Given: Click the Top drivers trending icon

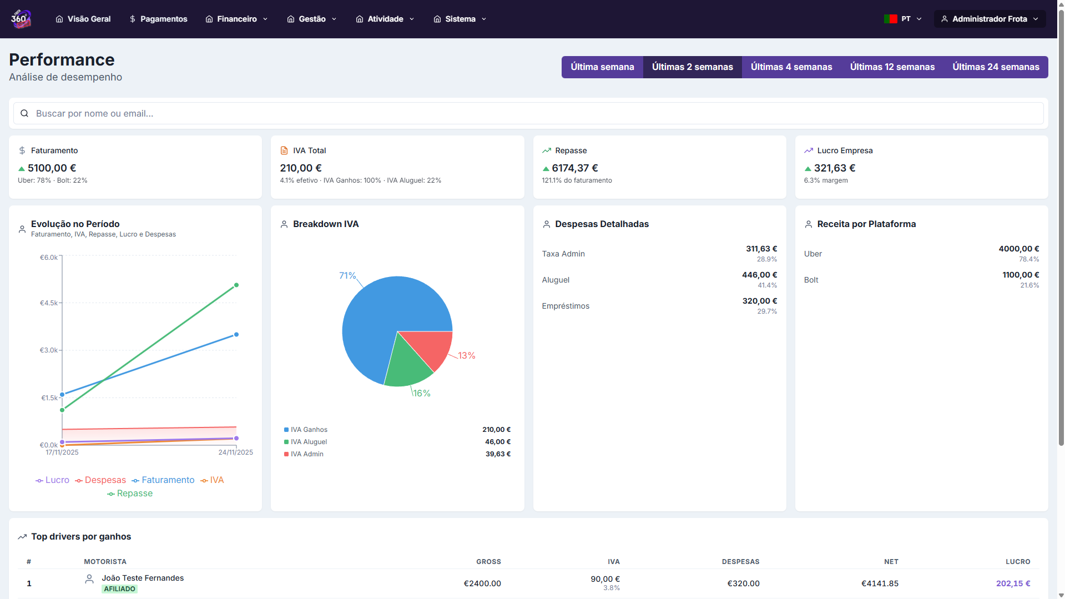Looking at the screenshot, I should pyautogui.click(x=22, y=537).
